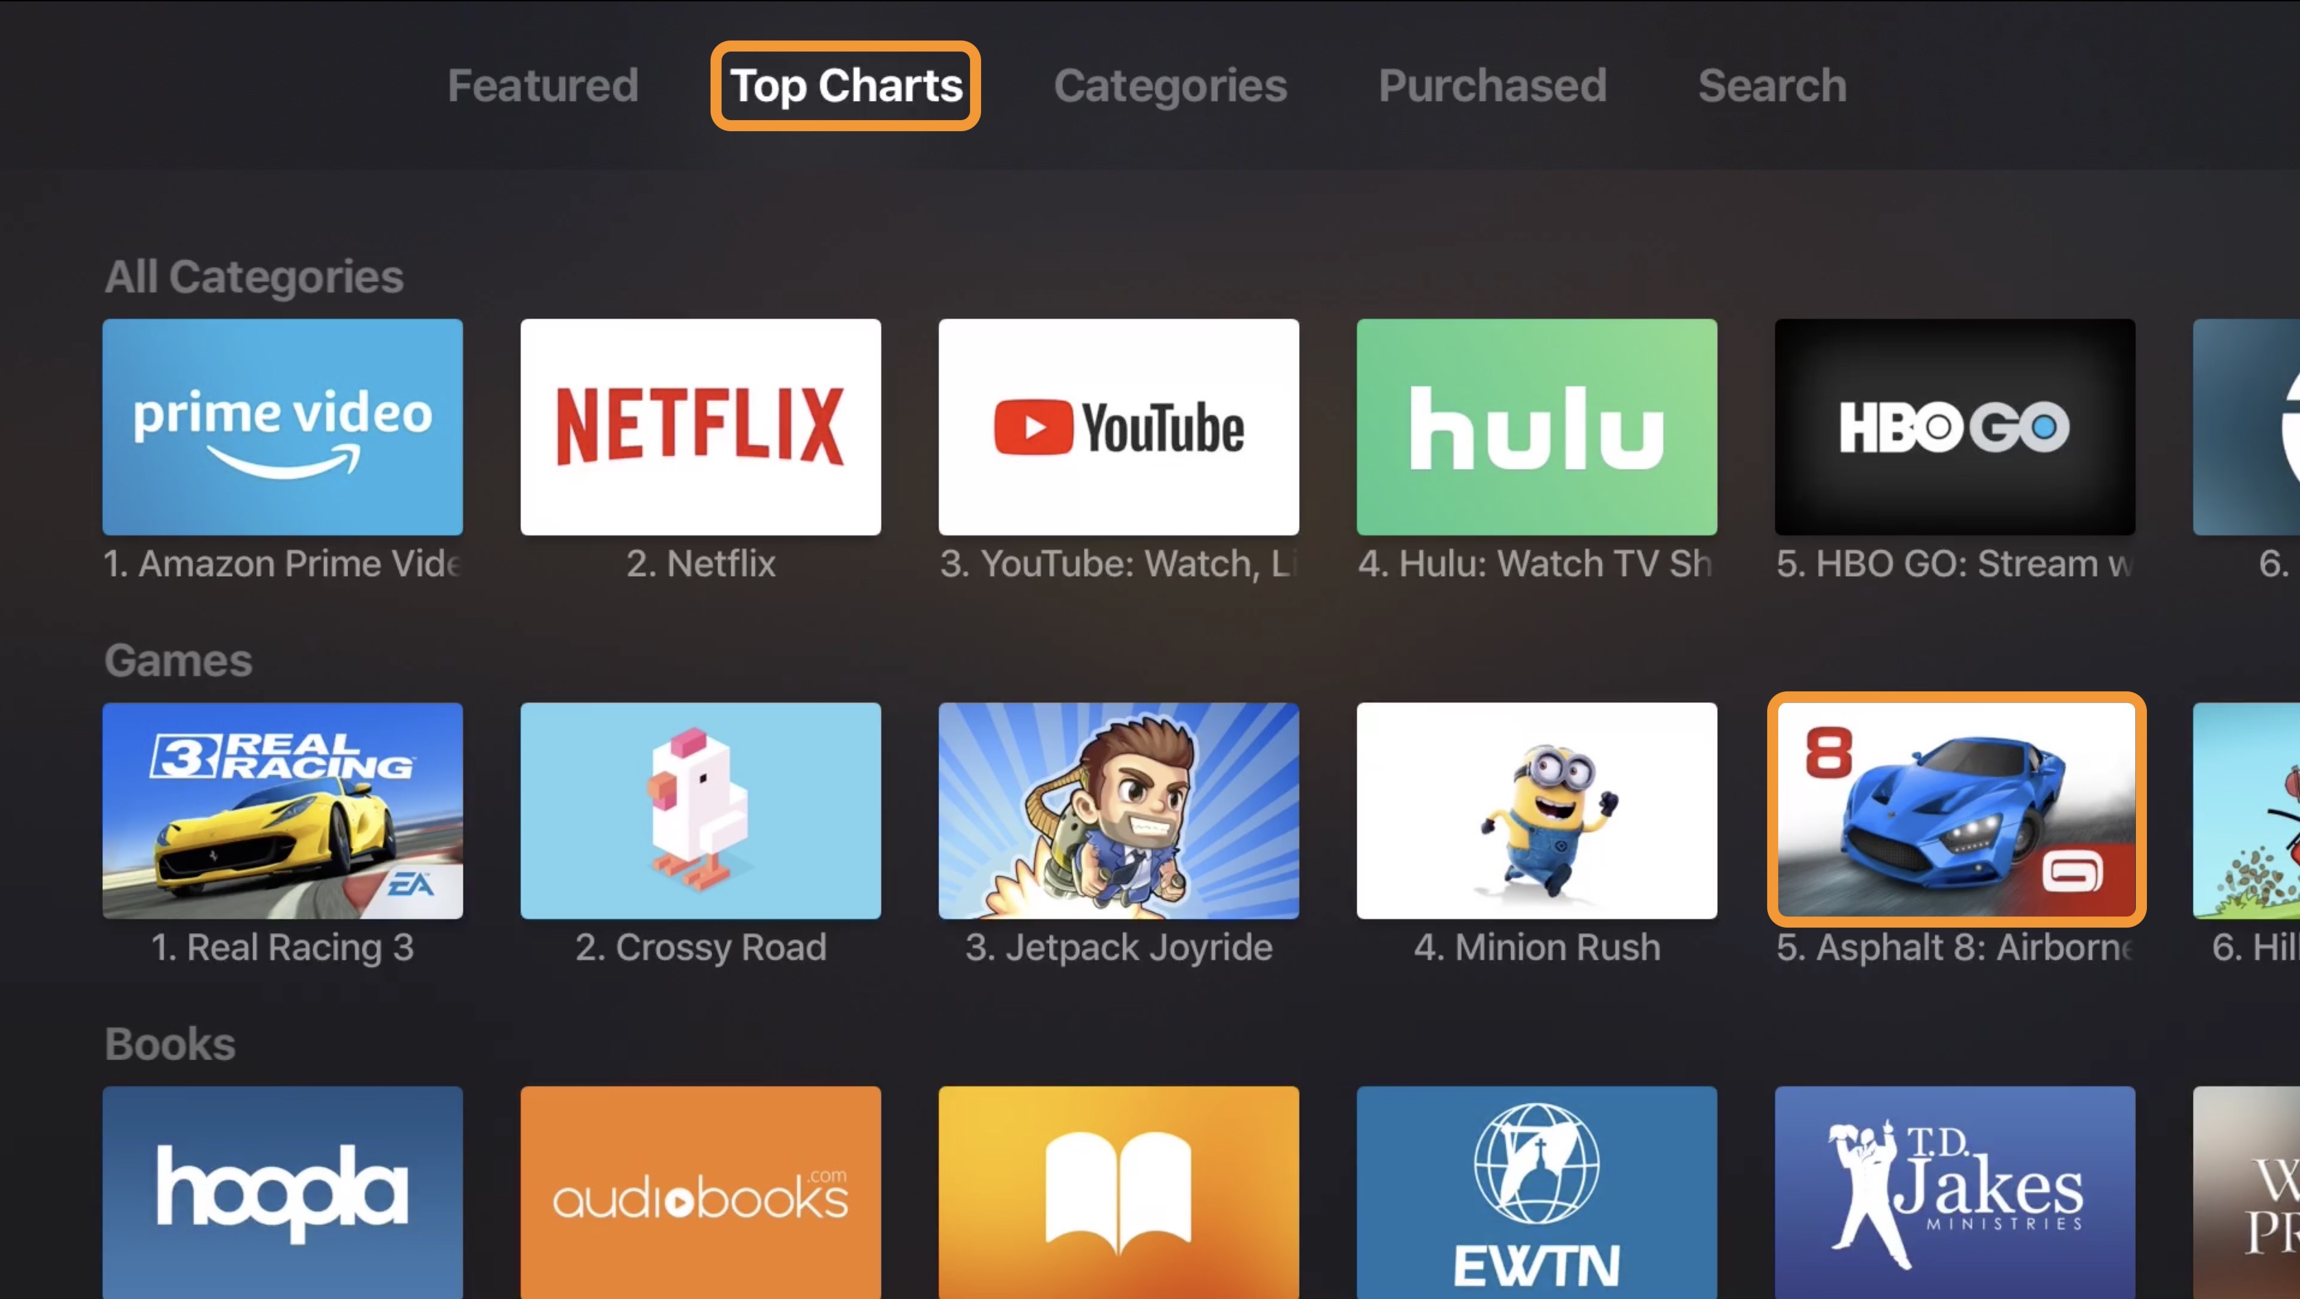
Task: Expand the Games section
Action: (177, 659)
